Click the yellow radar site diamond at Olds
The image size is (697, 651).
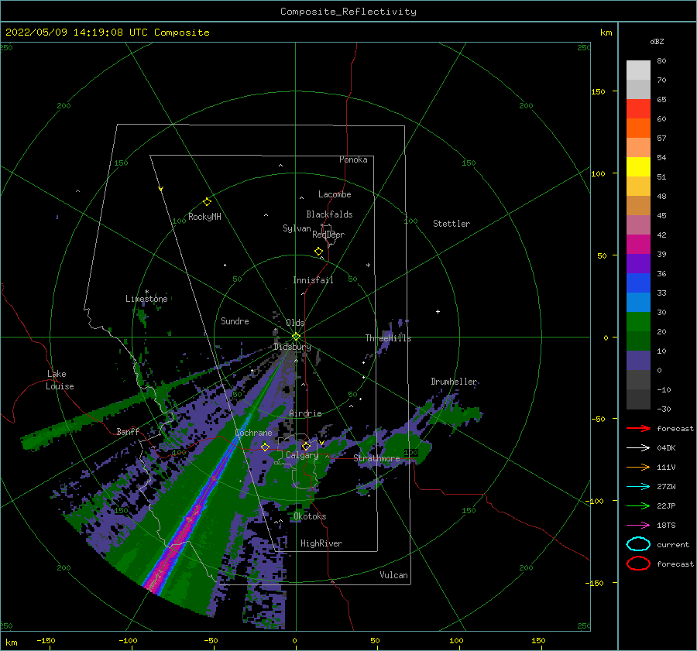click(296, 337)
